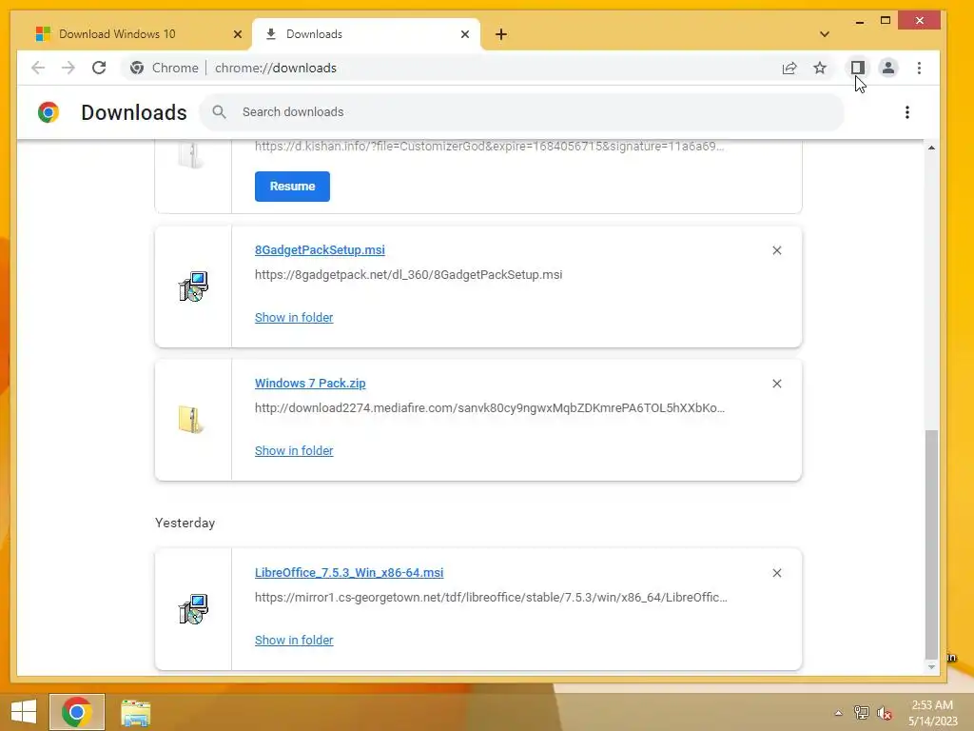The height and width of the screenshot is (731, 974).
Task: Click the cs-georgetown.net mirror URL text
Action: point(491,598)
